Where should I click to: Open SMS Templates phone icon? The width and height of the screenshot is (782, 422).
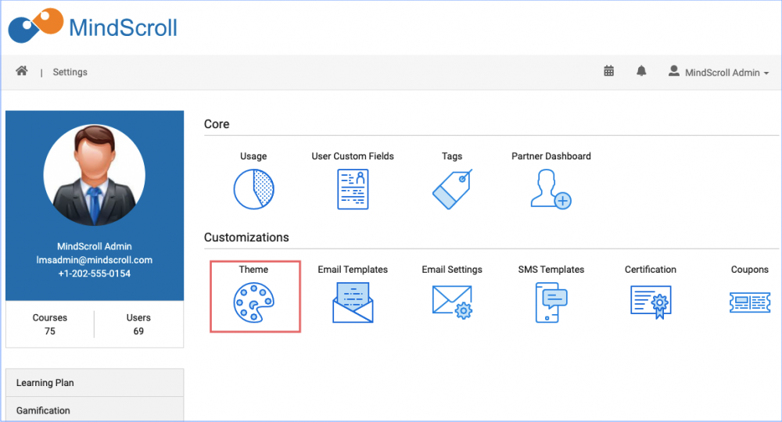(x=551, y=302)
